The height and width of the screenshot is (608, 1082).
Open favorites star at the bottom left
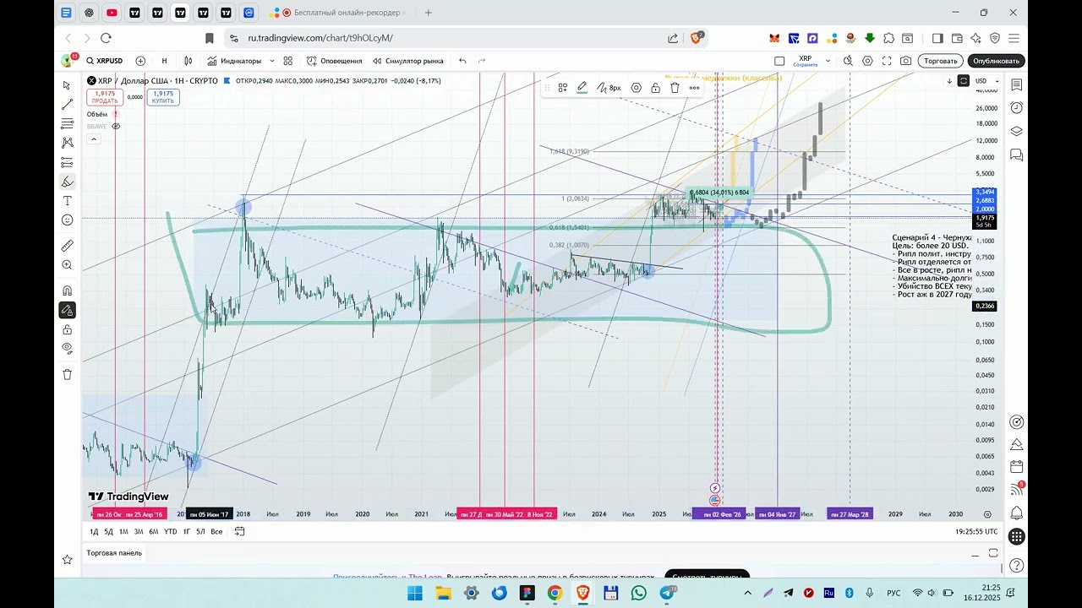pyautogui.click(x=67, y=559)
